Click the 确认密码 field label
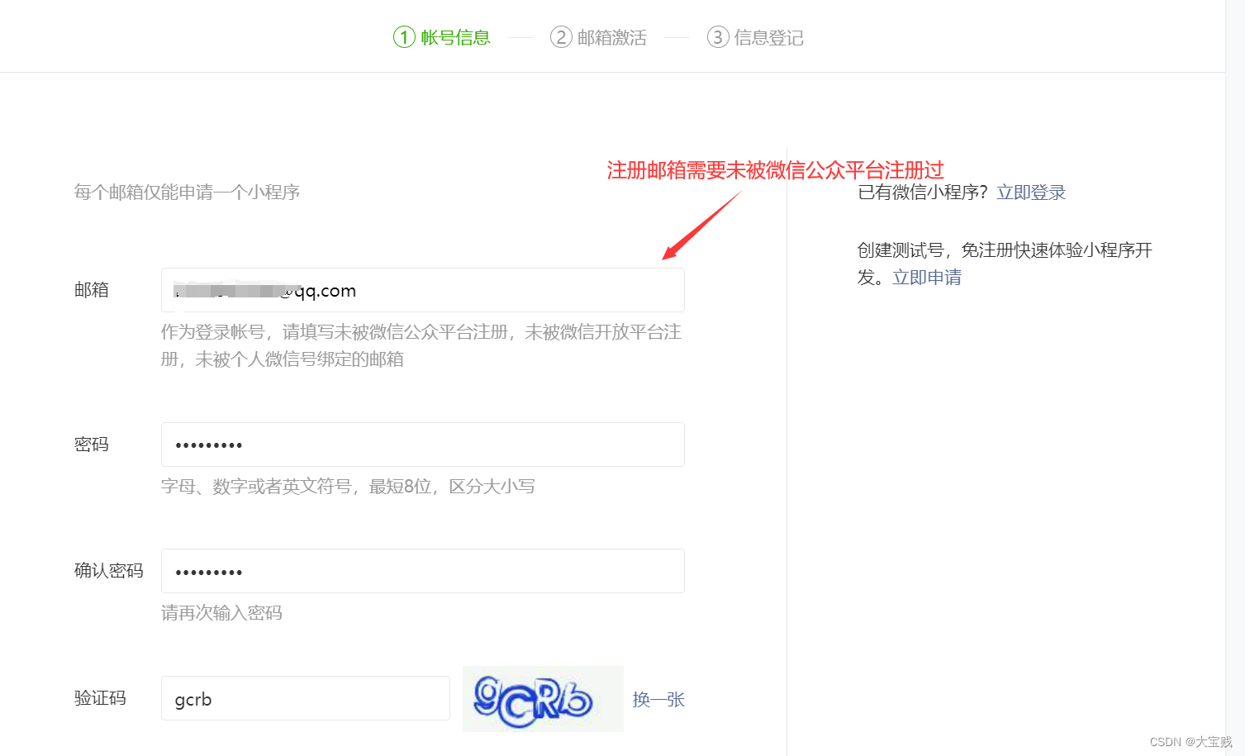The image size is (1245, 756). (109, 571)
